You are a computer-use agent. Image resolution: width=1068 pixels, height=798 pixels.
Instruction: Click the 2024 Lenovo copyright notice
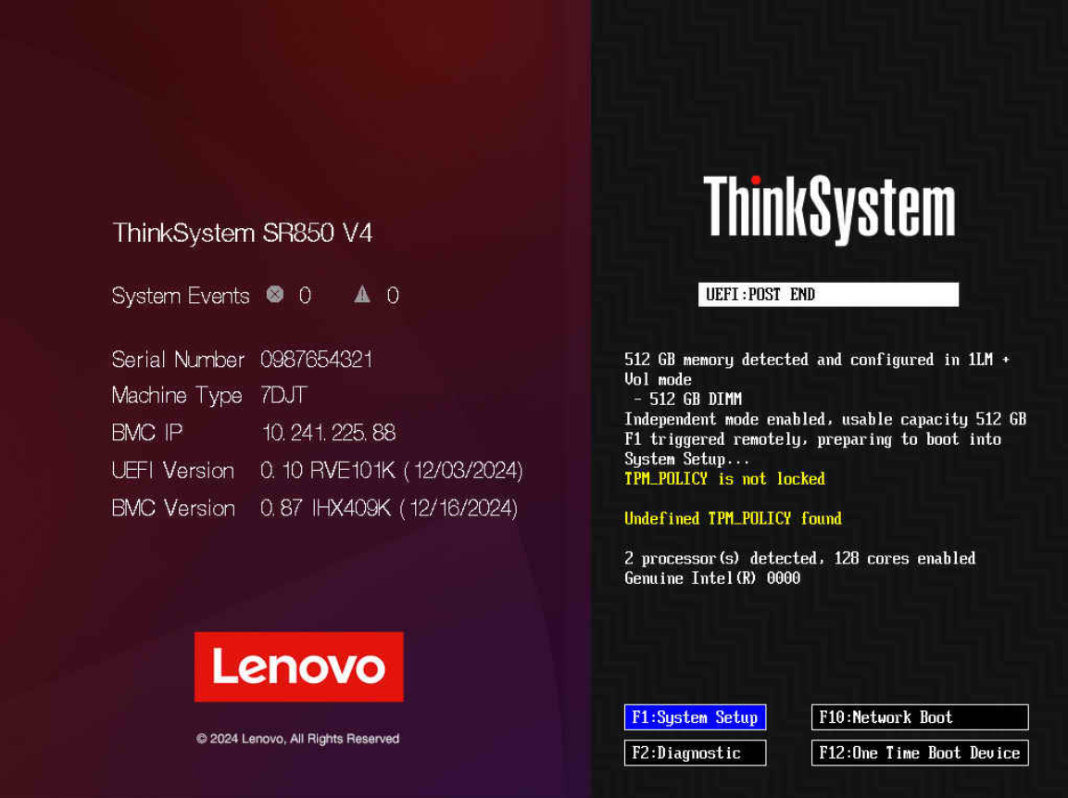pos(297,739)
